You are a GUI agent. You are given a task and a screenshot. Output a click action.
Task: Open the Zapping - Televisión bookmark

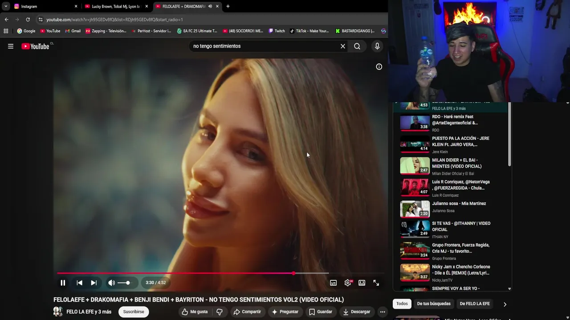click(106, 31)
